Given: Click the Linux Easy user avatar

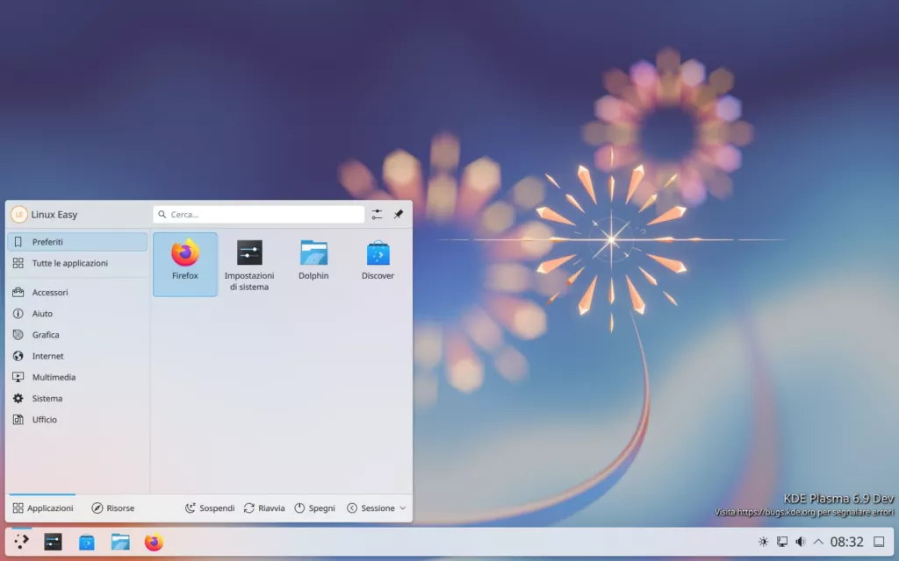Looking at the screenshot, I should click(x=19, y=214).
